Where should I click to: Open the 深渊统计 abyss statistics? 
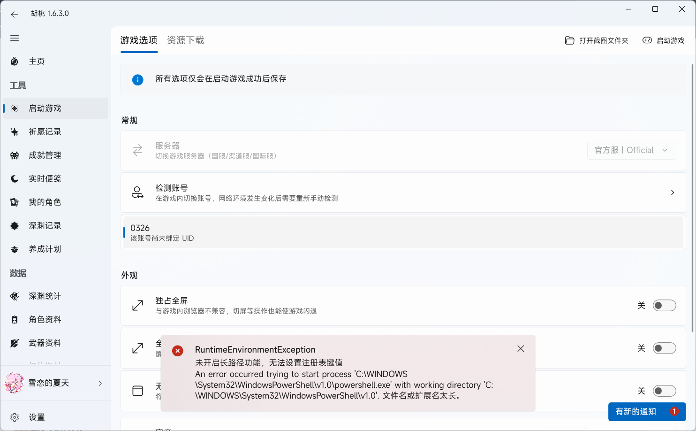click(x=46, y=296)
